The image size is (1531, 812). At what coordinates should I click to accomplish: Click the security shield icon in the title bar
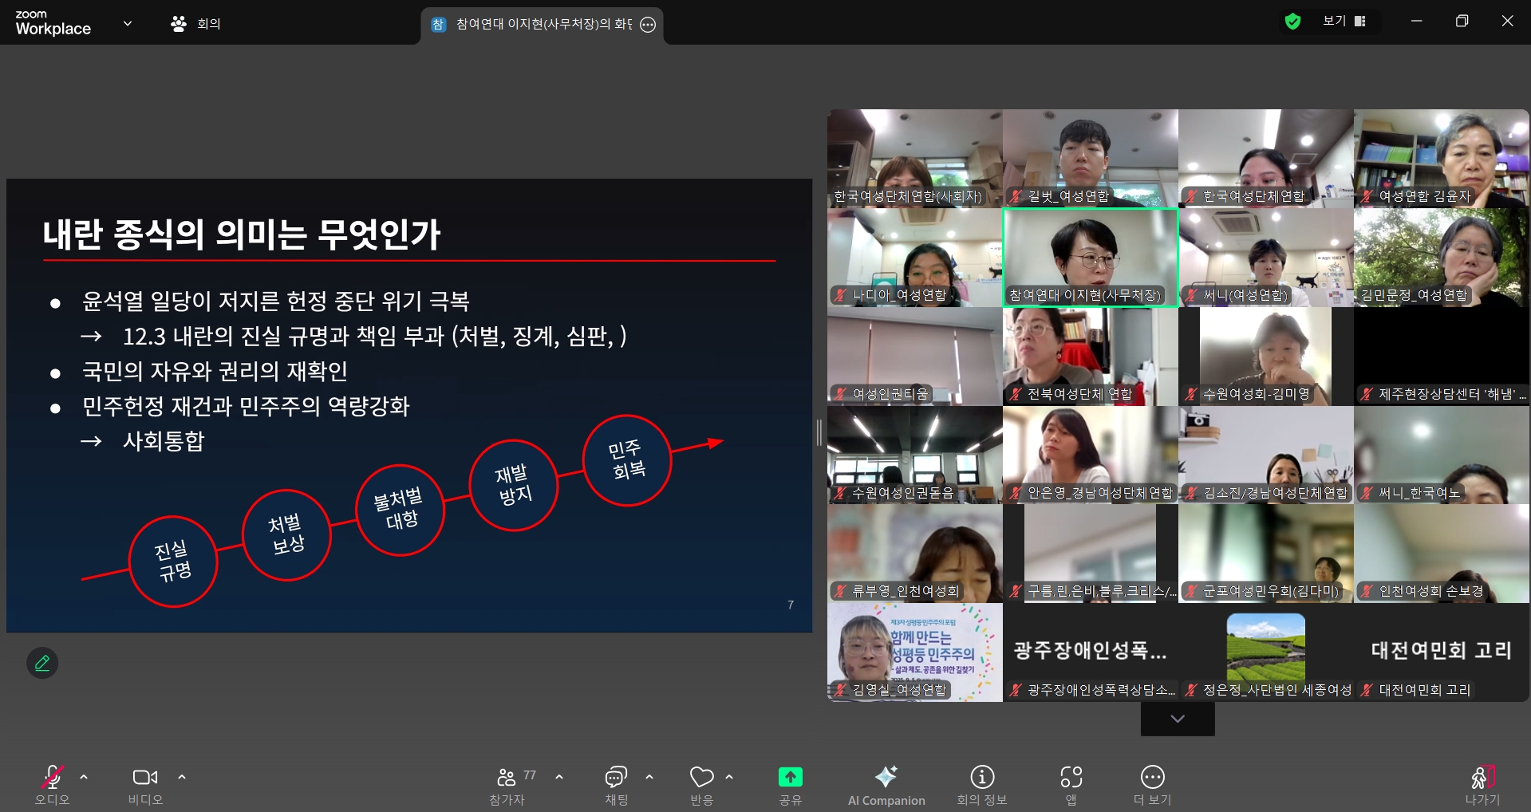tap(1295, 21)
